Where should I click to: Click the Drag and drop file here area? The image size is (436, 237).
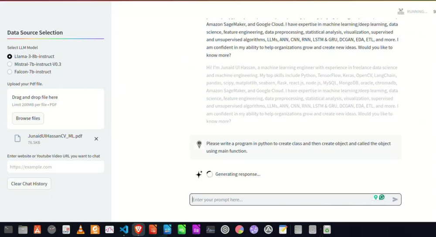56,108
